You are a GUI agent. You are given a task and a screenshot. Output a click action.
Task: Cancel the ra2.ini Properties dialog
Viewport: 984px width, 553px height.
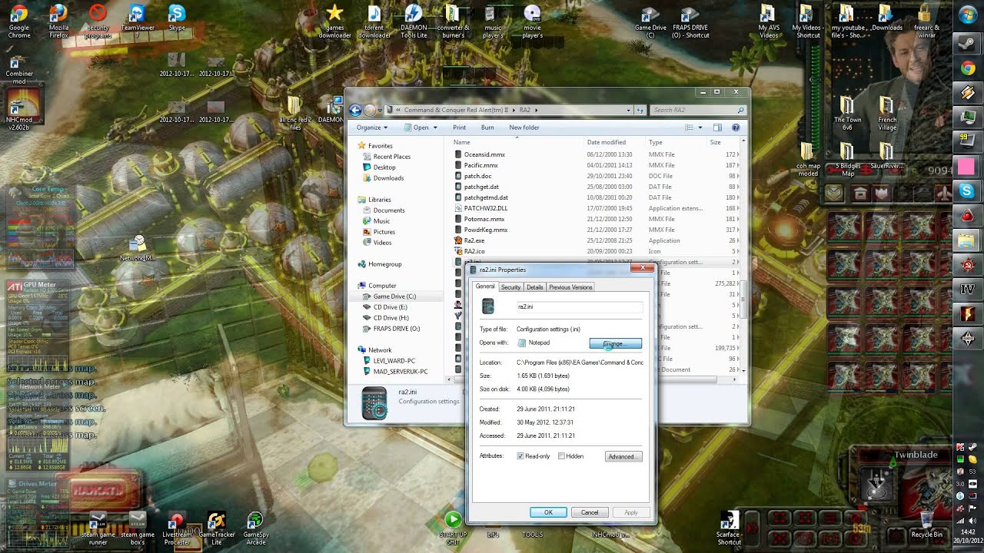(590, 512)
